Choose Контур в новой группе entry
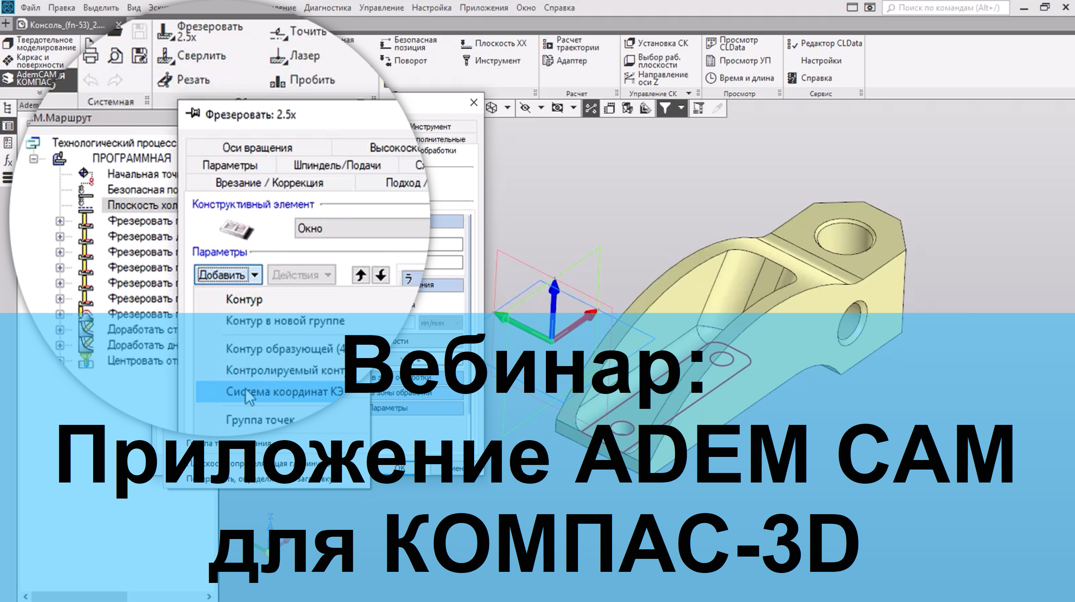This screenshot has width=1075, height=602. [285, 320]
